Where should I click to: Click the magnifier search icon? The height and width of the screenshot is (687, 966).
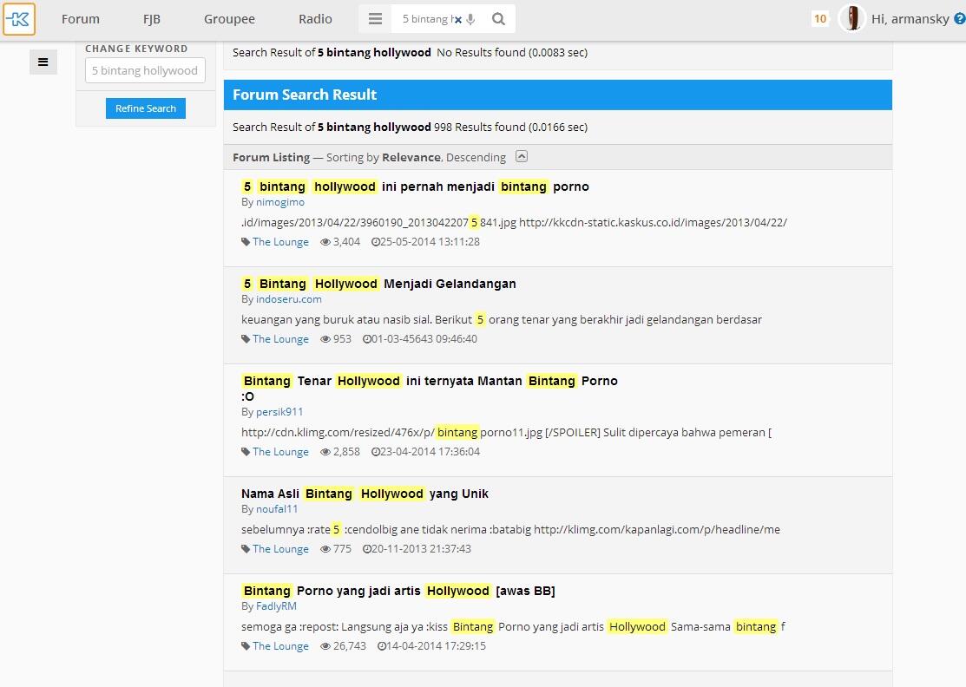pos(498,19)
